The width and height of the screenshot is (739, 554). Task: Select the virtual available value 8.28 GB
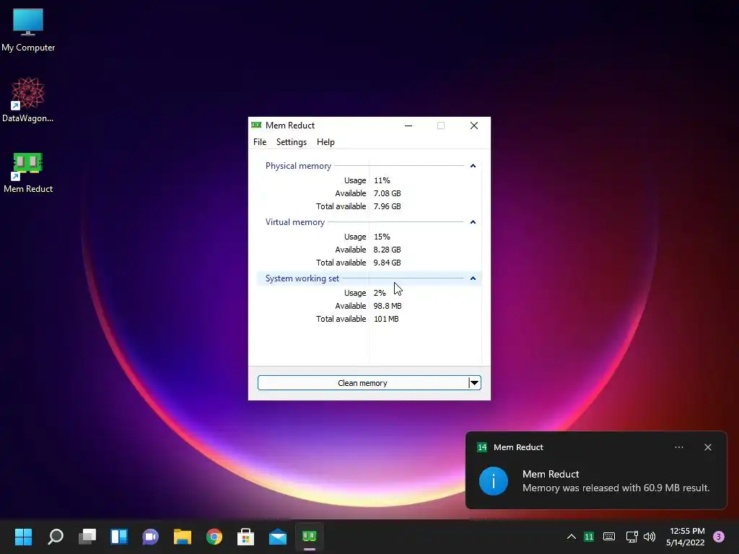387,250
